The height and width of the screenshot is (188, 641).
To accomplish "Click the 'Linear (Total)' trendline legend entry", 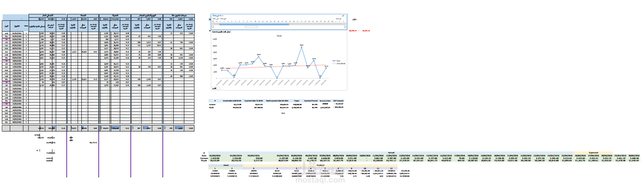I will pos(338,64).
